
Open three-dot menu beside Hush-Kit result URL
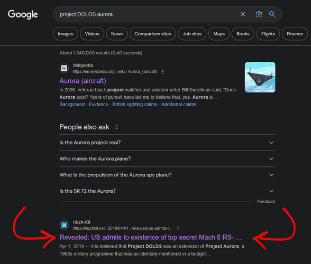pyautogui.click(x=178, y=228)
